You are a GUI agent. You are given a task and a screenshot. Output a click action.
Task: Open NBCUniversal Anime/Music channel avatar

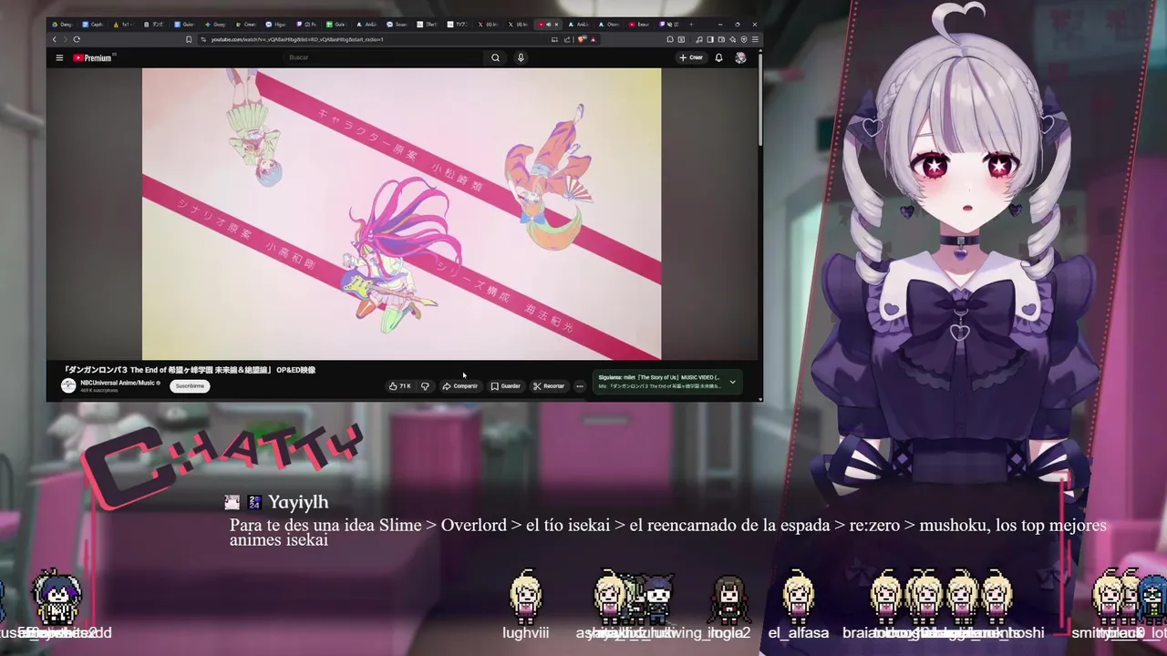coord(68,385)
